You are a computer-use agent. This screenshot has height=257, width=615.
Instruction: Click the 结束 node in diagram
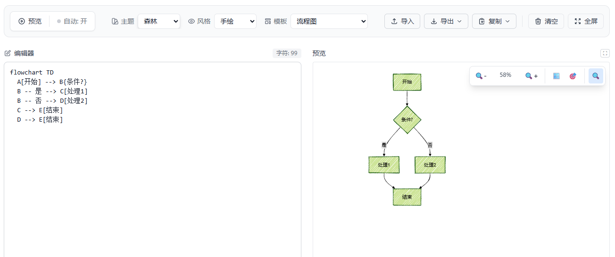[407, 197]
